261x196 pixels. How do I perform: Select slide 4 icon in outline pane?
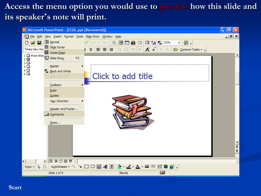pyautogui.click(x=28, y=67)
